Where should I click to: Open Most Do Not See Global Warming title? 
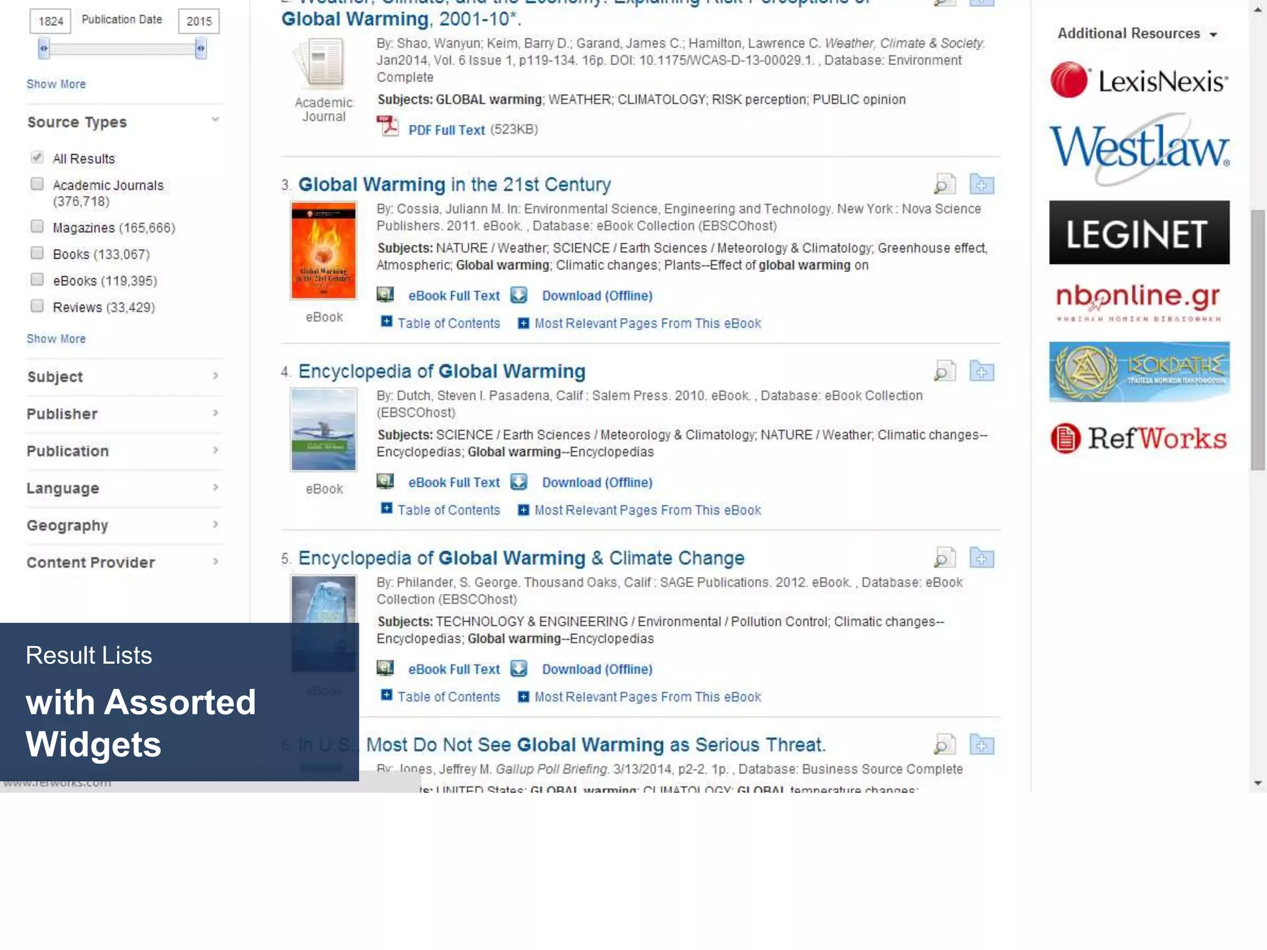pos(596,745)
